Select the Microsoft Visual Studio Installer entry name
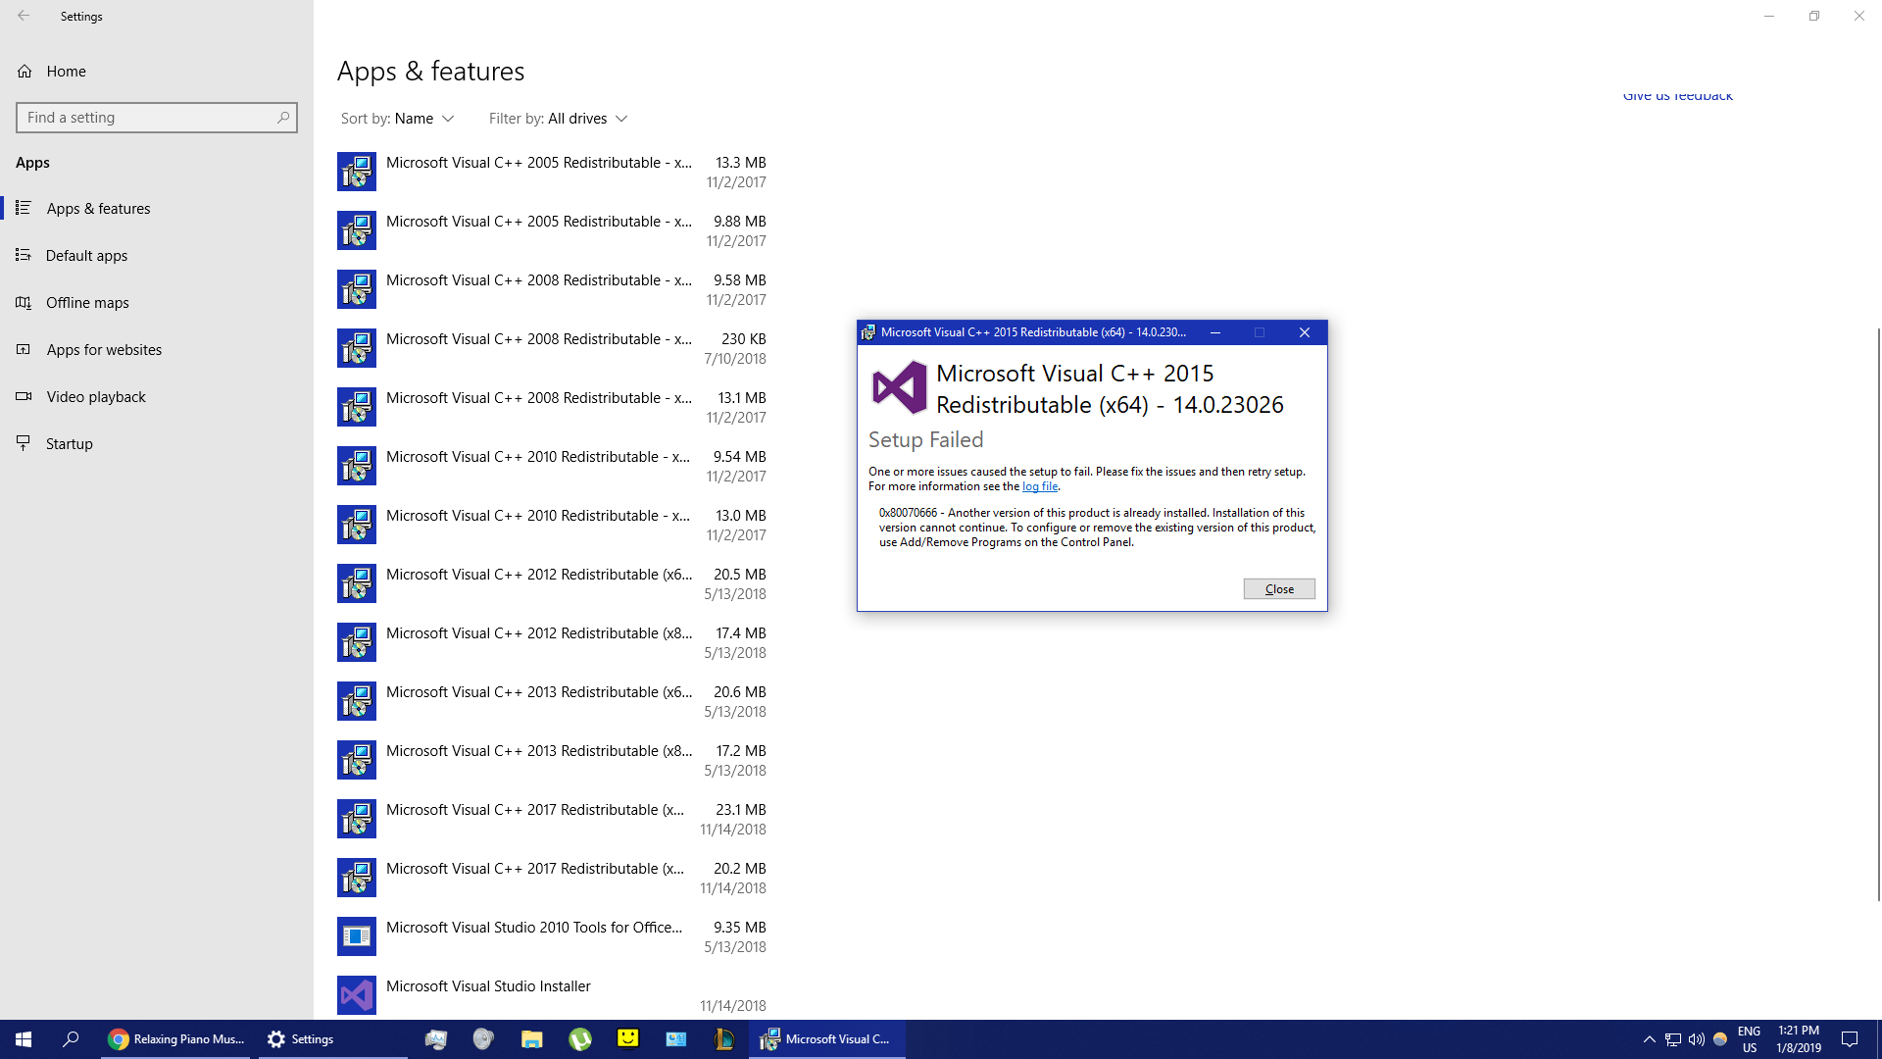The height and width of the screenshot is (1059, 1882). [x=488, y=986]
